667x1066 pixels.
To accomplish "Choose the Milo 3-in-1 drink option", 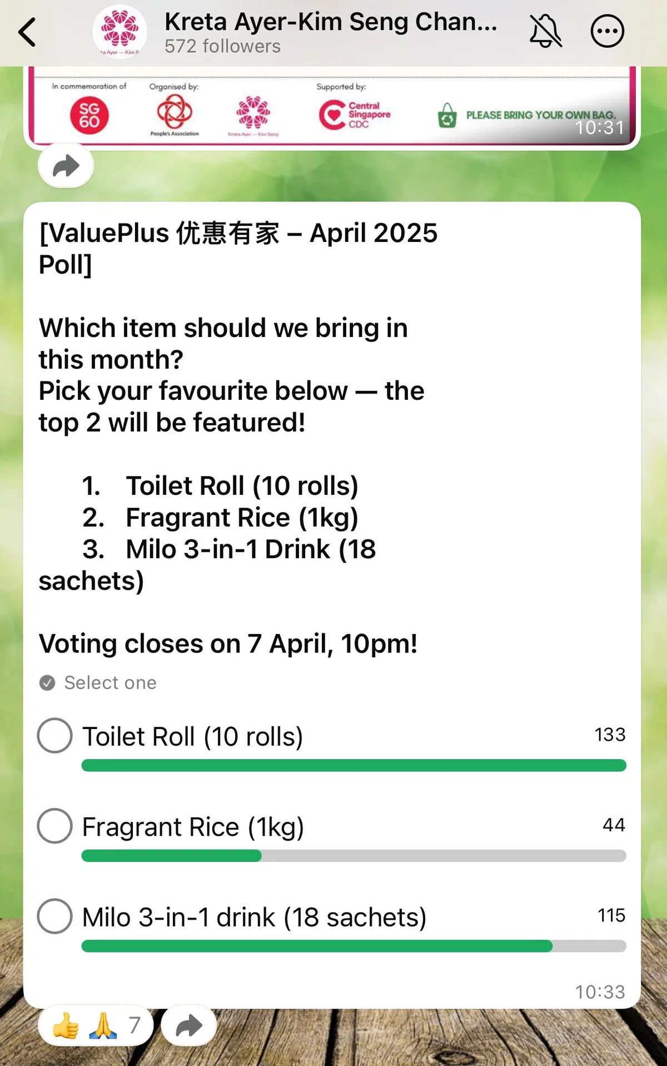I will (55, 916).
